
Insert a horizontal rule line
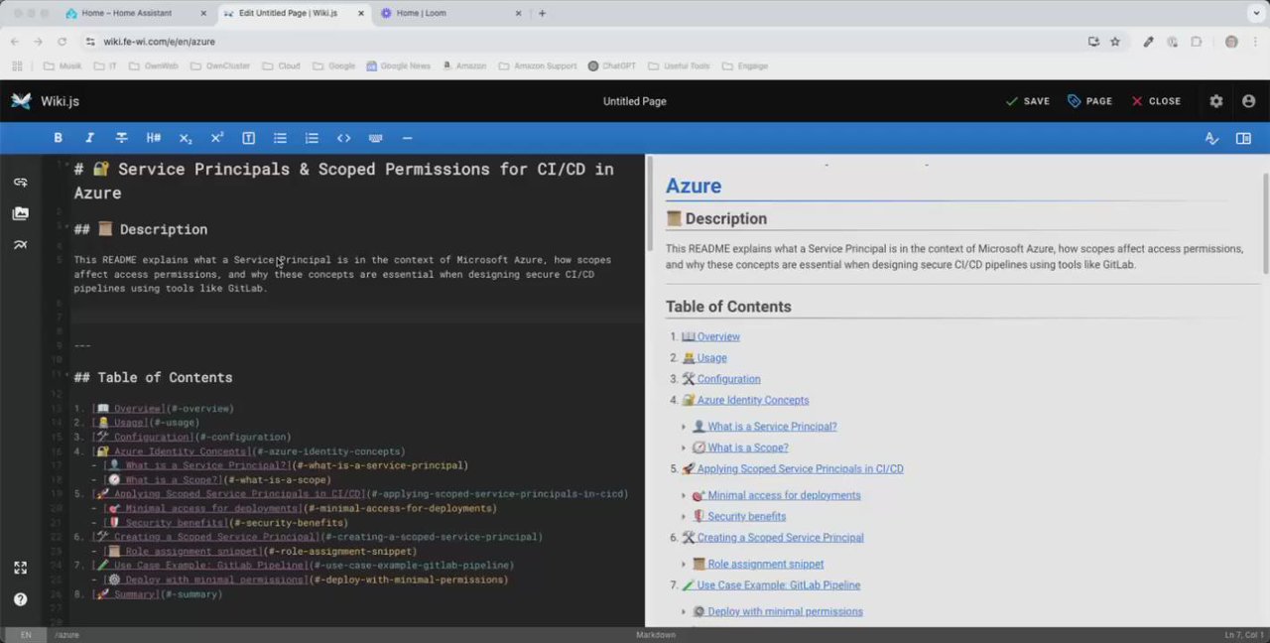click(x=407, y=138)
